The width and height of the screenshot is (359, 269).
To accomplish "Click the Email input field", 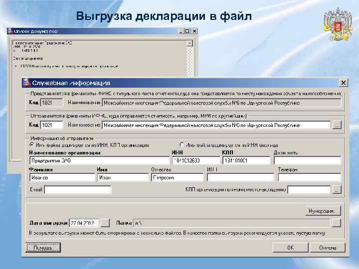I will pyautogui.click(x=78, y=190).
